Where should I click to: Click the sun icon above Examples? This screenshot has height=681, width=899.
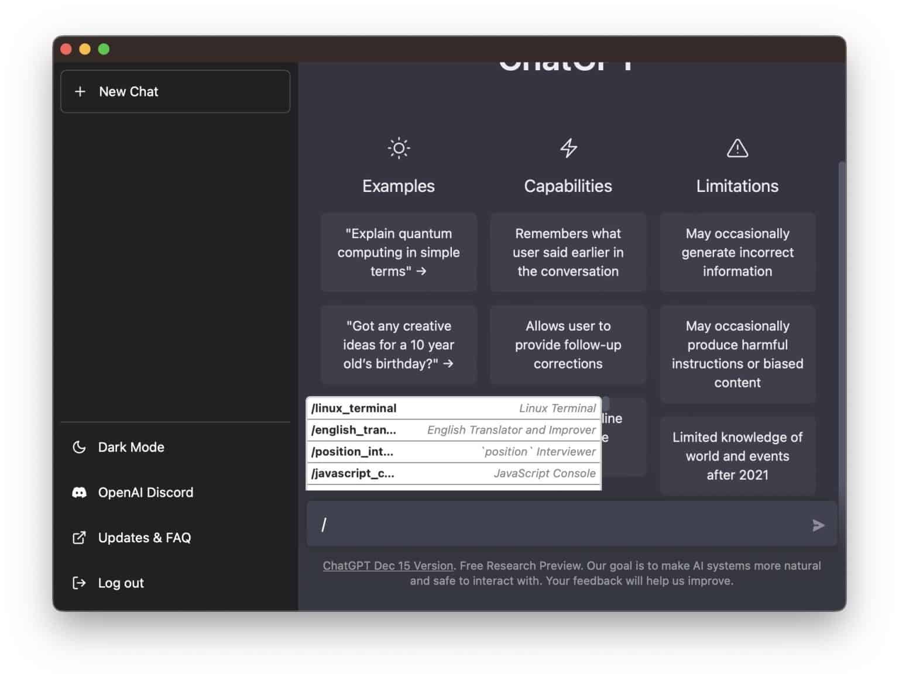tap(398, 148)
